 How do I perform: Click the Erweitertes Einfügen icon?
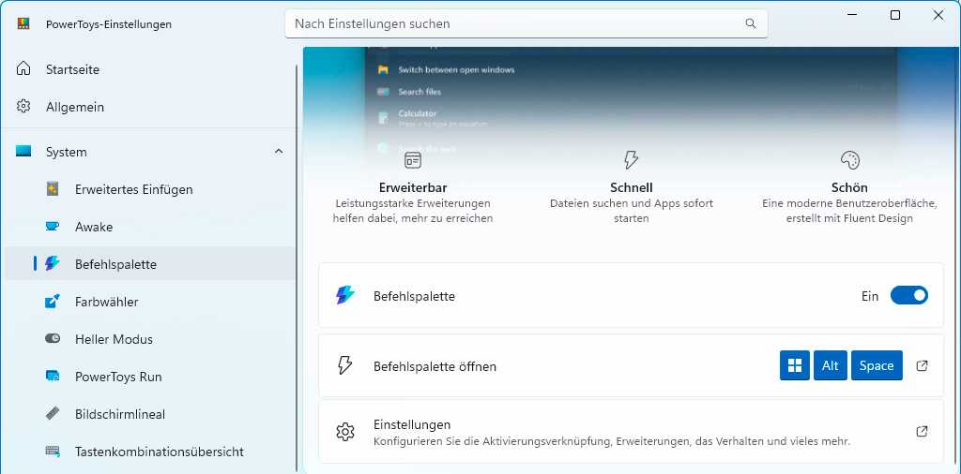tap(53, 189)
